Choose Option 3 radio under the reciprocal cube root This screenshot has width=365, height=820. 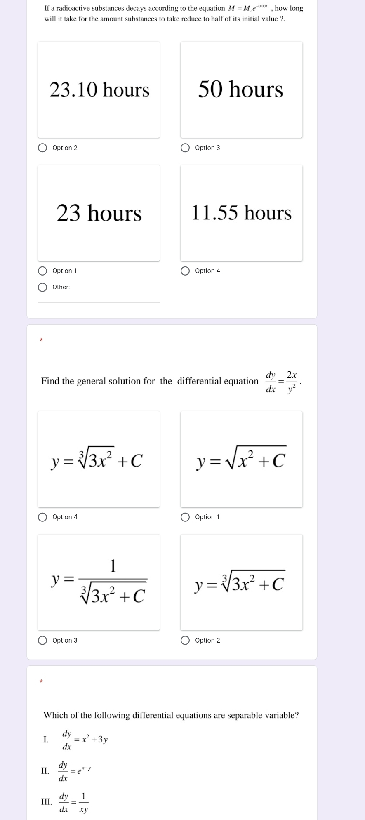point(42,641)
